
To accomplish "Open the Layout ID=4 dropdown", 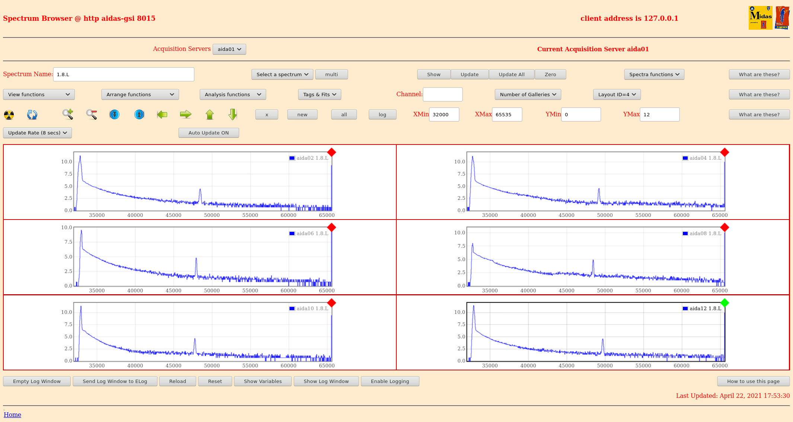I will [x=617, y=94].
